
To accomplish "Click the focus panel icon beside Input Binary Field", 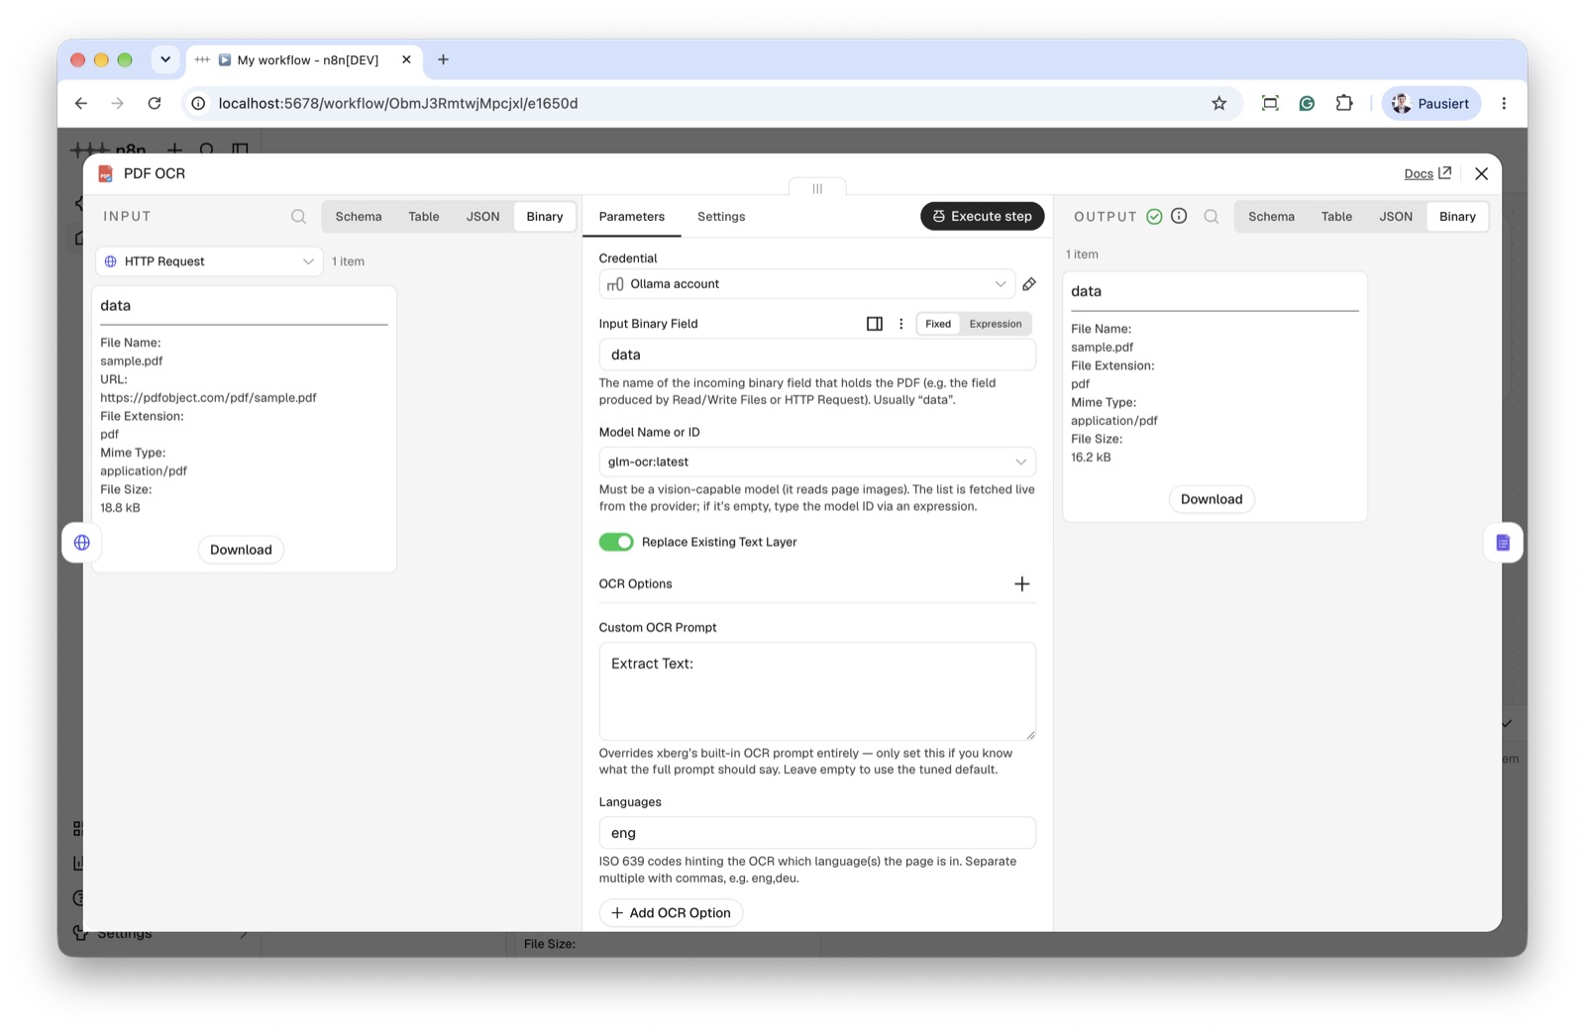I will pos(875,324).
